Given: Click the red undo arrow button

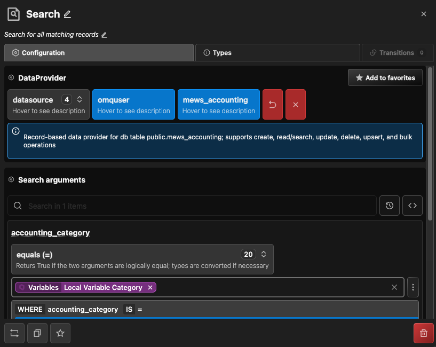Looking at the screenshot, I should coord(273,104).
